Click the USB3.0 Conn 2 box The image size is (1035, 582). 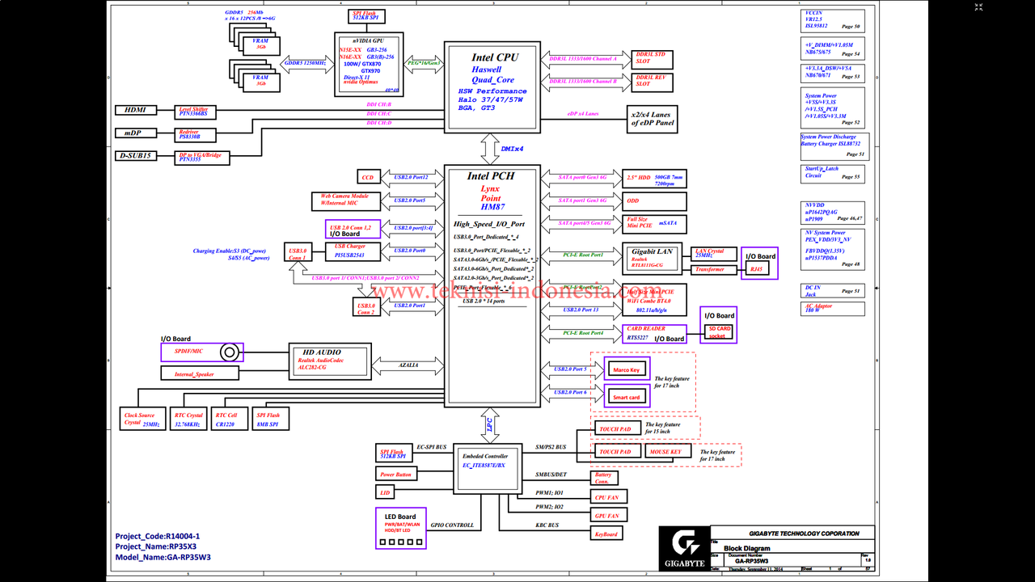click(367, 307)
